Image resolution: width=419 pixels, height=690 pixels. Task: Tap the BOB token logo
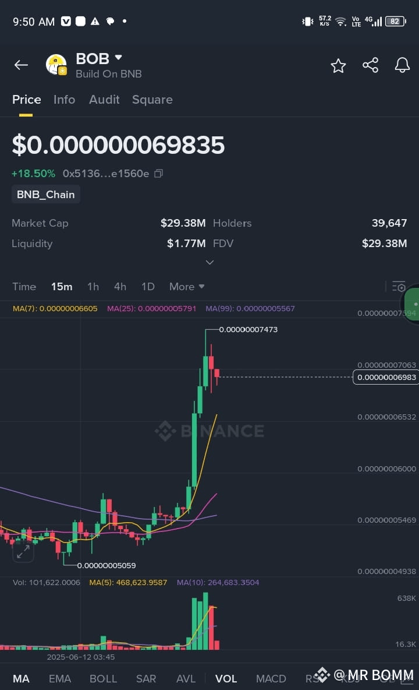click(x=56, y=65)
